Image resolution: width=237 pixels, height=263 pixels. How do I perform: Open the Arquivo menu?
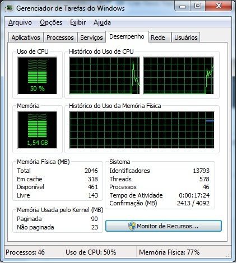(20, 22)
